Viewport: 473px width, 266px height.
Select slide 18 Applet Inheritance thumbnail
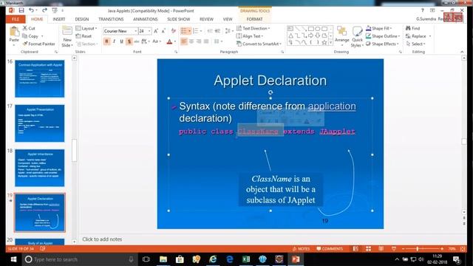pos(40,168)
